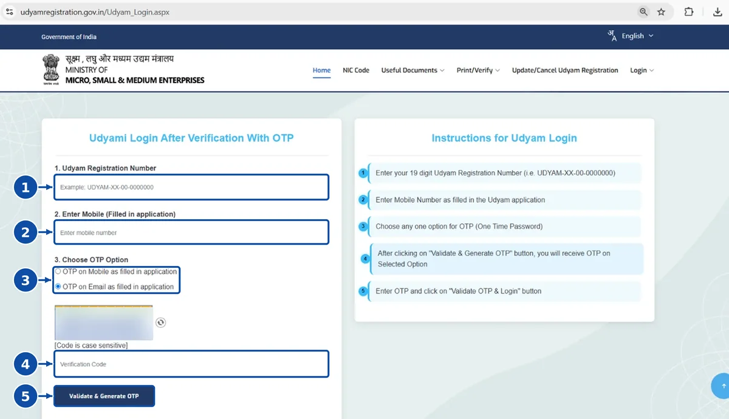This screenshot has width=729, height=419.
Task: Click the Government of India text
Action: click(69, 37)
